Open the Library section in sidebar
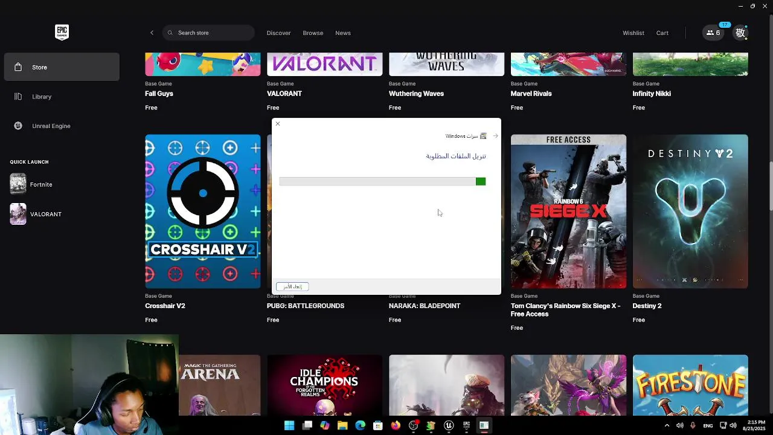This screenshot has width=773, height=435. (x=62, y=97)
